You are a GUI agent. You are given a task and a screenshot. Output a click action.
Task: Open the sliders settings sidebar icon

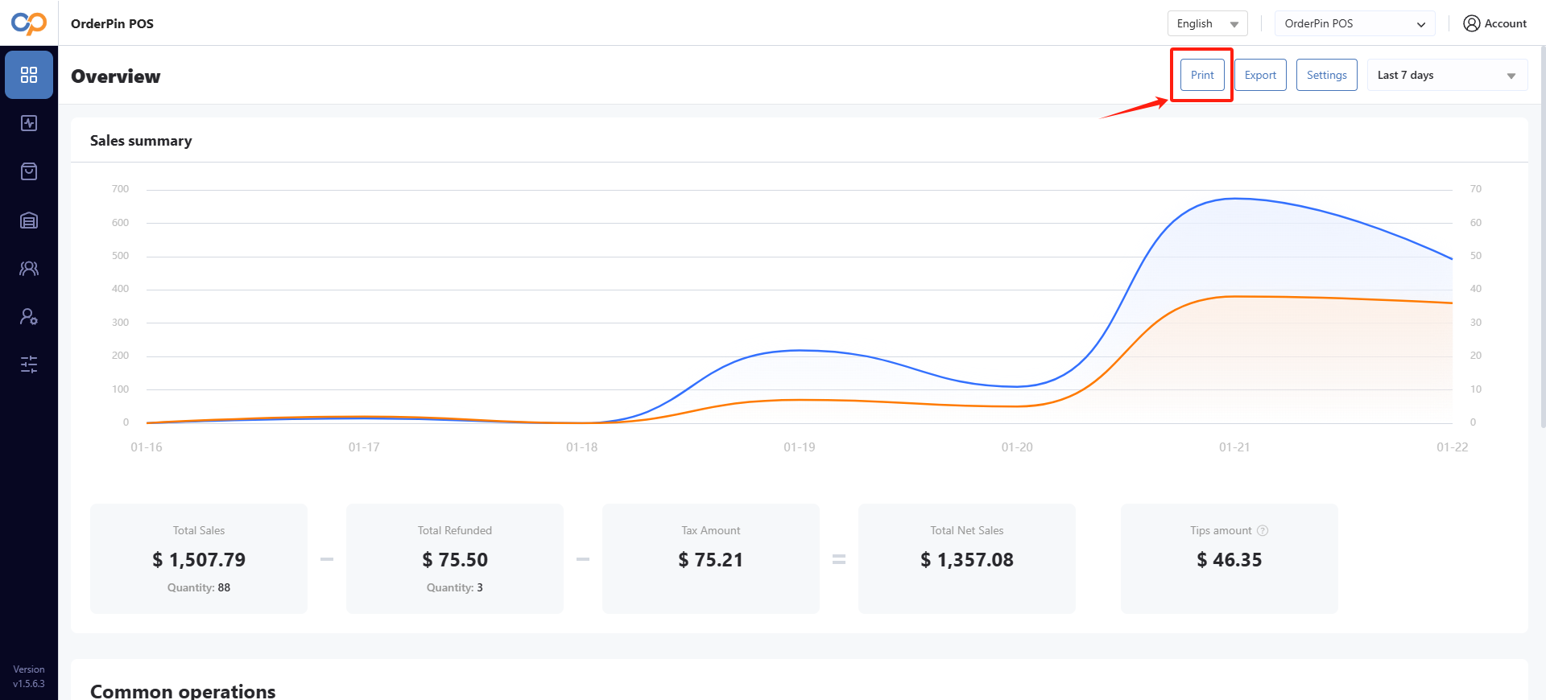click(x=29, y=365)
